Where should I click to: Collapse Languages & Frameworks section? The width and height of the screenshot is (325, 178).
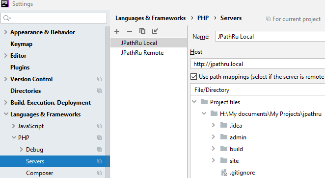click(6, 114)
